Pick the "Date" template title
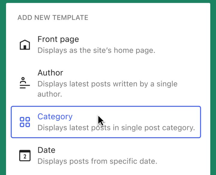The height and width of the screenshot is (175, 216). 46,150
